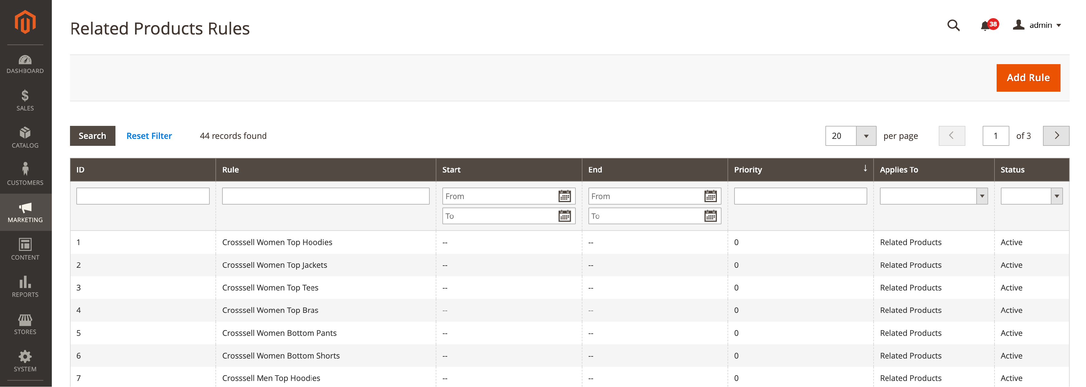Click the Add Rule button
1086x387 pixels.
(1028, 78)
